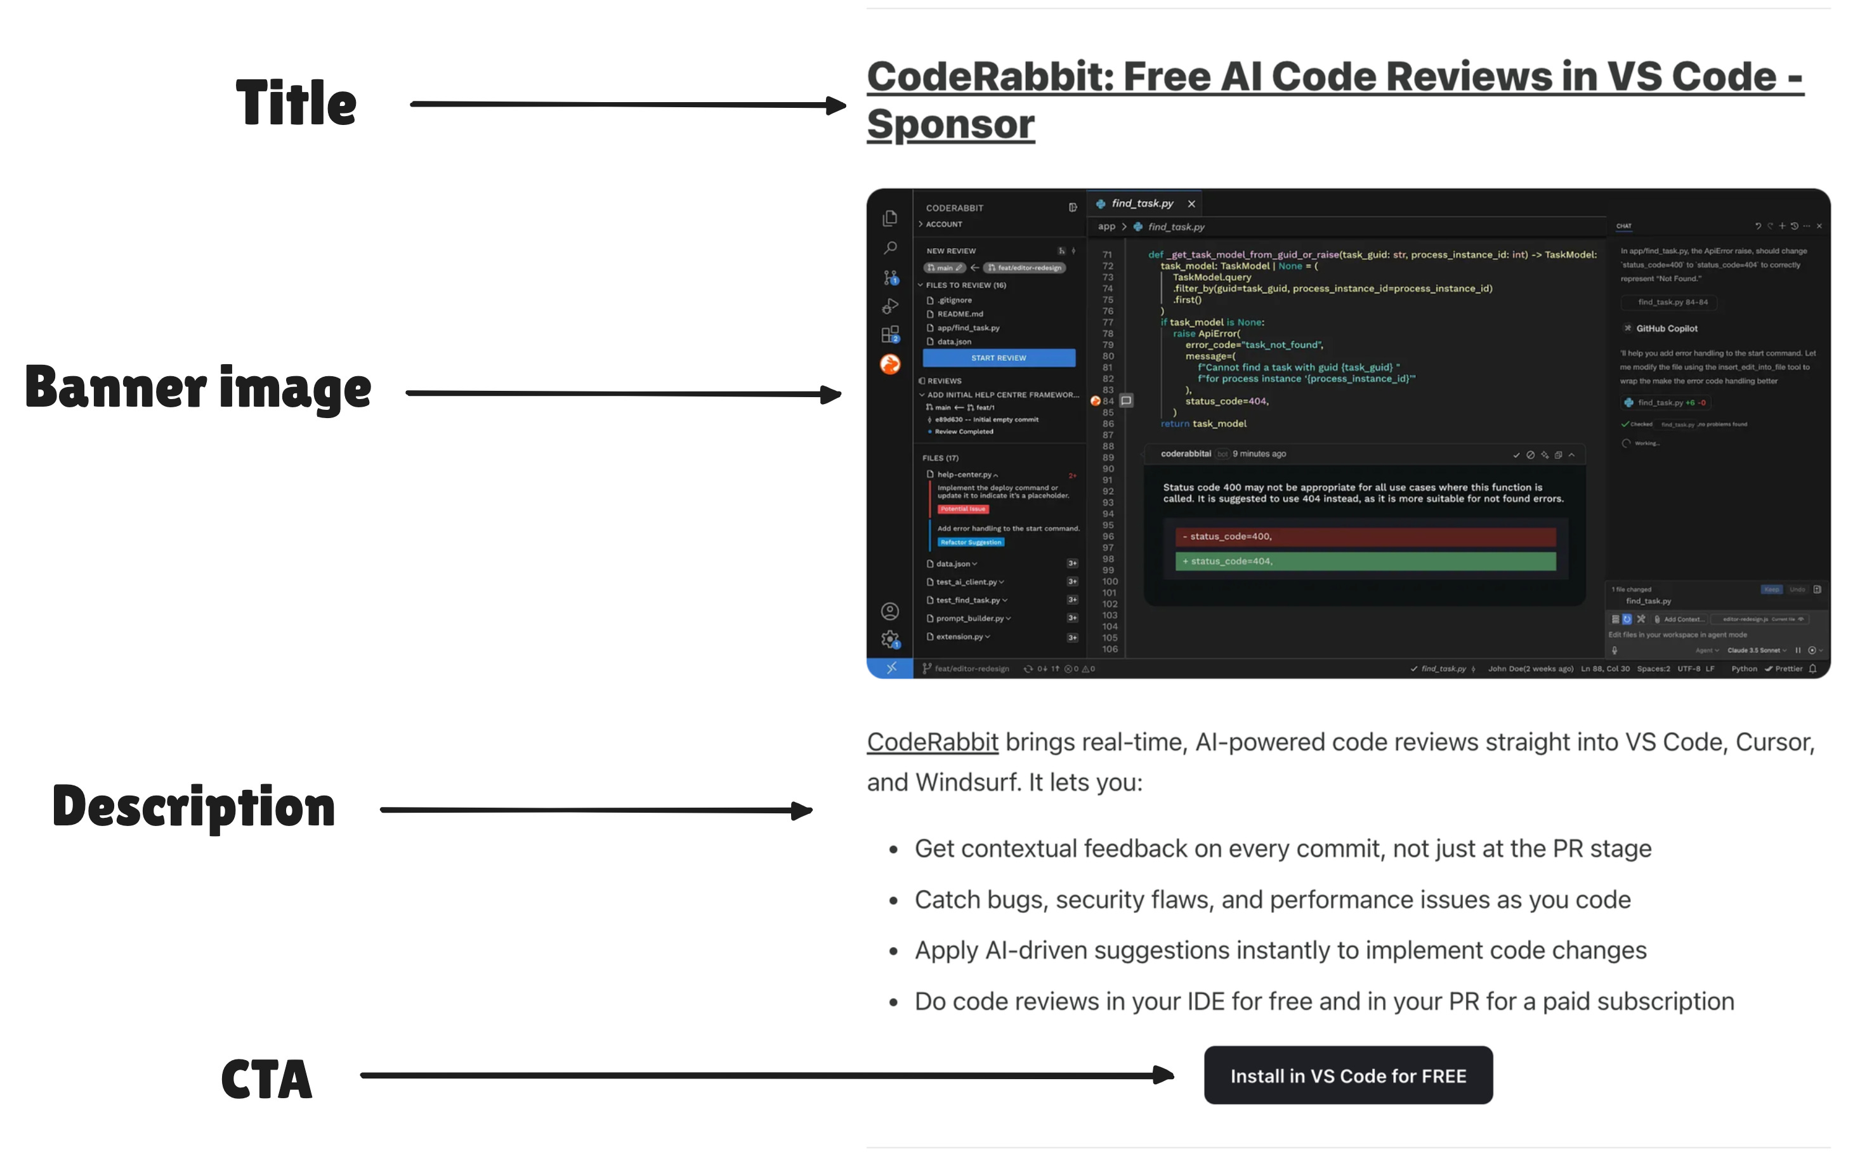Open the Explorer files icon in activity bar
The width and height of the screenshot is (1860, 1161).
click(x=889, y=219)
